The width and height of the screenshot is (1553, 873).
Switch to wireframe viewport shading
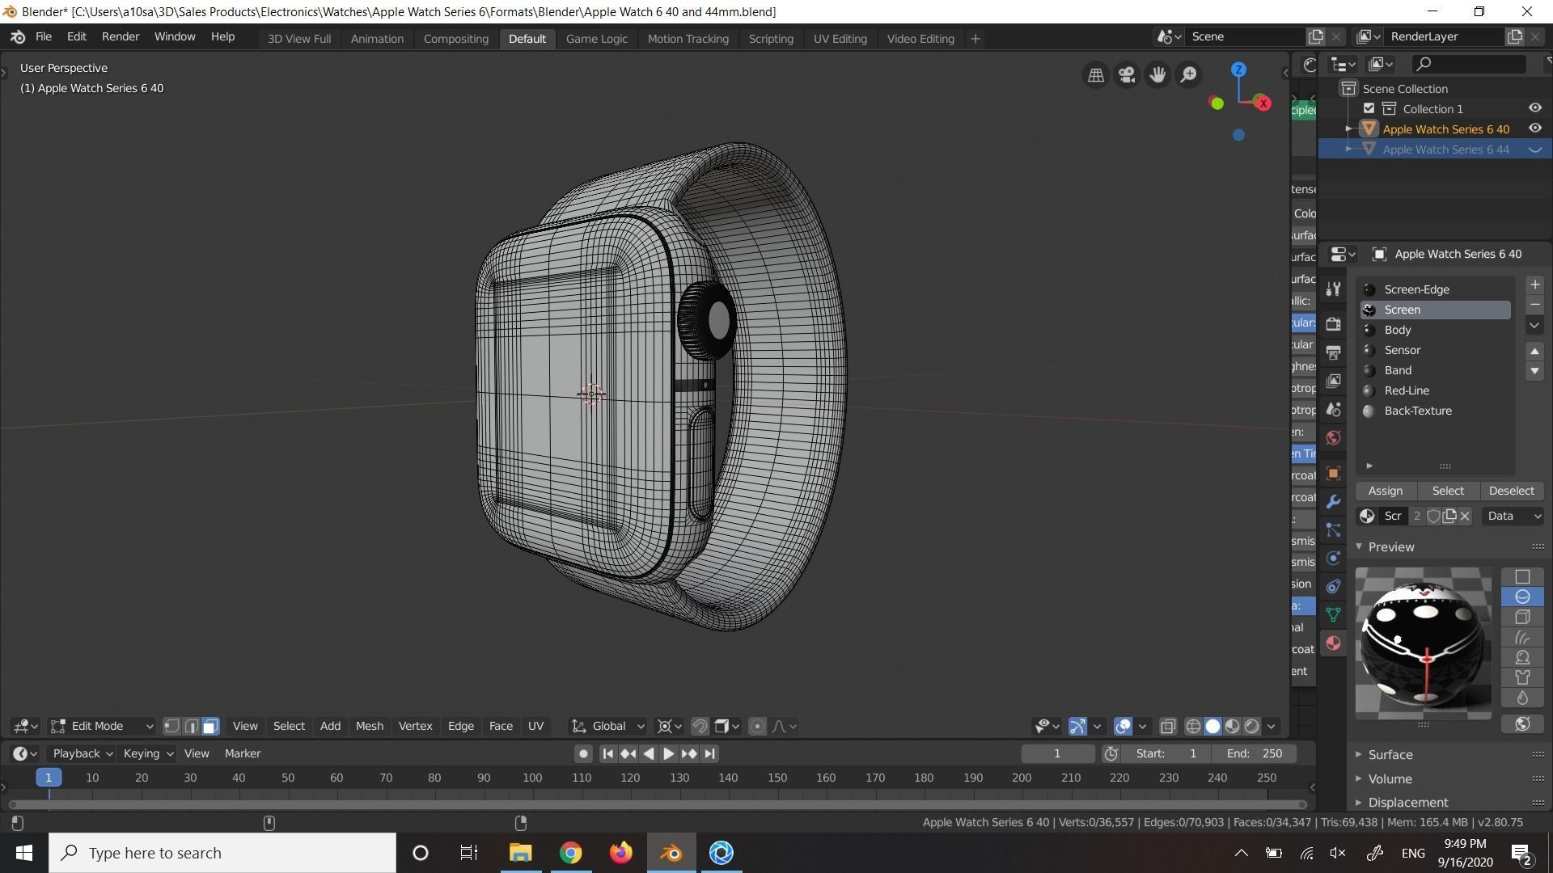1193,726
